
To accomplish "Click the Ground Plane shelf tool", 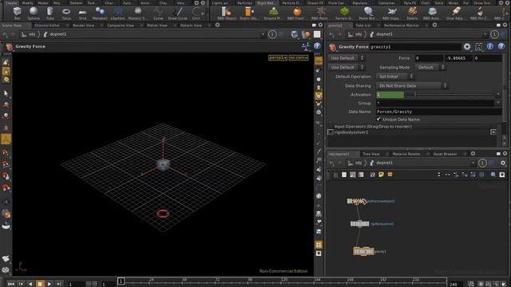I will (x=273, y=13).
